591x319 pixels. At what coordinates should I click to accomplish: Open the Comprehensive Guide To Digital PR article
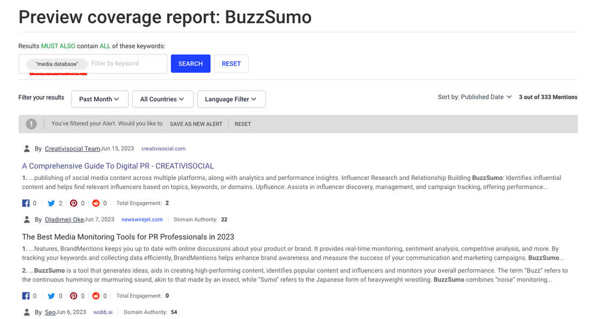click(x=118, y=166)
